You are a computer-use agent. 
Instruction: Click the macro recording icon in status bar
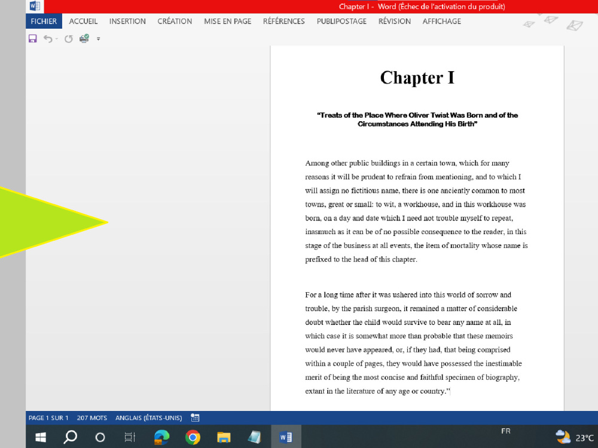point(195,418)
